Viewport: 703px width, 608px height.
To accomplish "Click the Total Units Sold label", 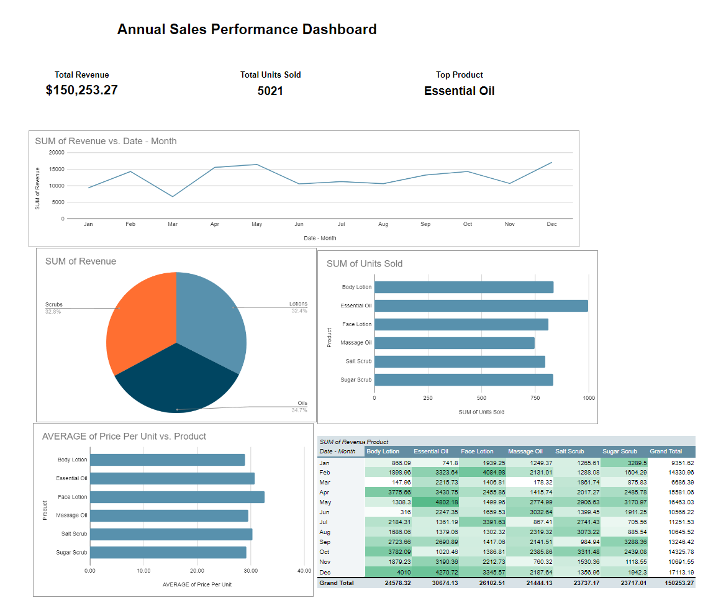I will pos(270,75).
